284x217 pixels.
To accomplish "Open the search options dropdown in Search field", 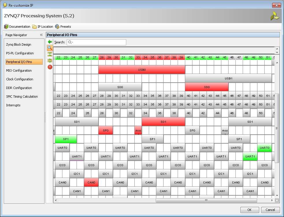I will [70, 42].
